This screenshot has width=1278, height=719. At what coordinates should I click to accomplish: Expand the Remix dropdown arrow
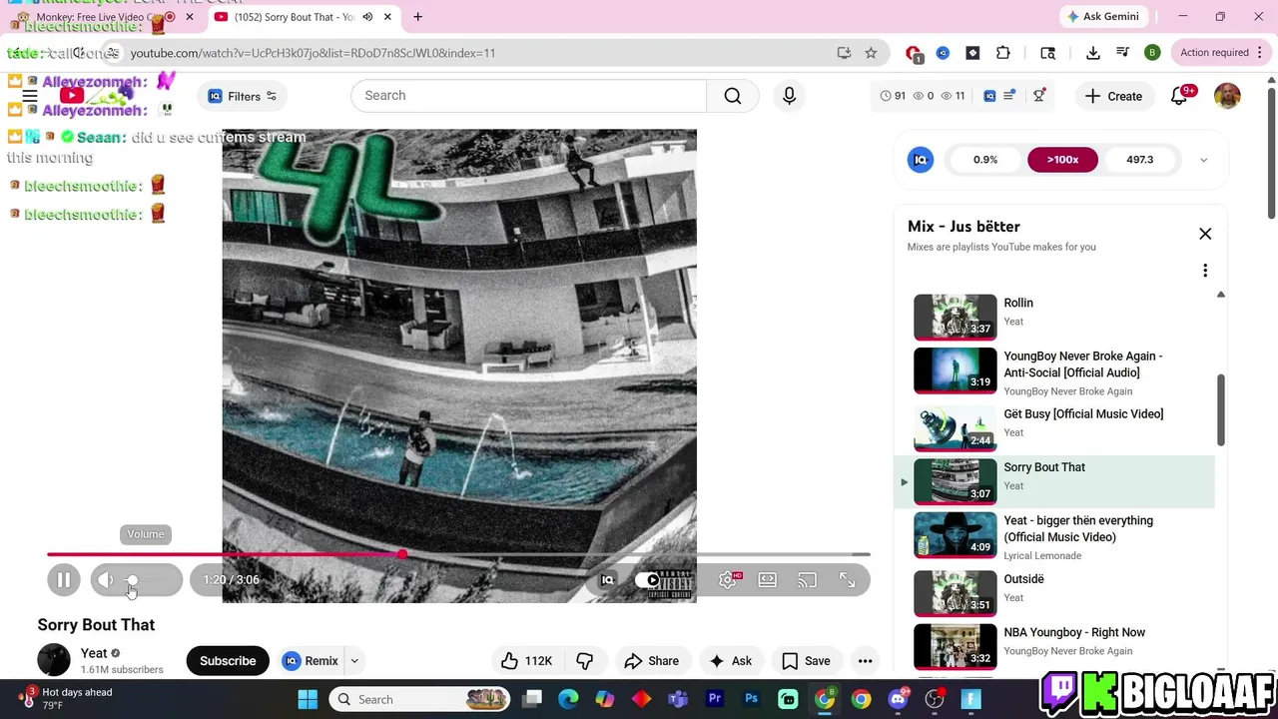[353, 661]
